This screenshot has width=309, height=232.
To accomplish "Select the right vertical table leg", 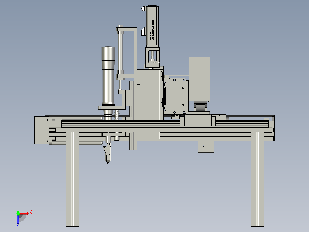I will click(x=257, y=179).
